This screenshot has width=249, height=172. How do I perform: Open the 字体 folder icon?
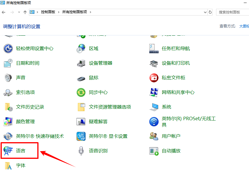tap(8, 166)
